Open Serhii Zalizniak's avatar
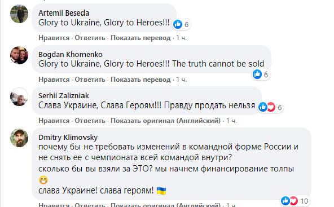 (19, 96)
